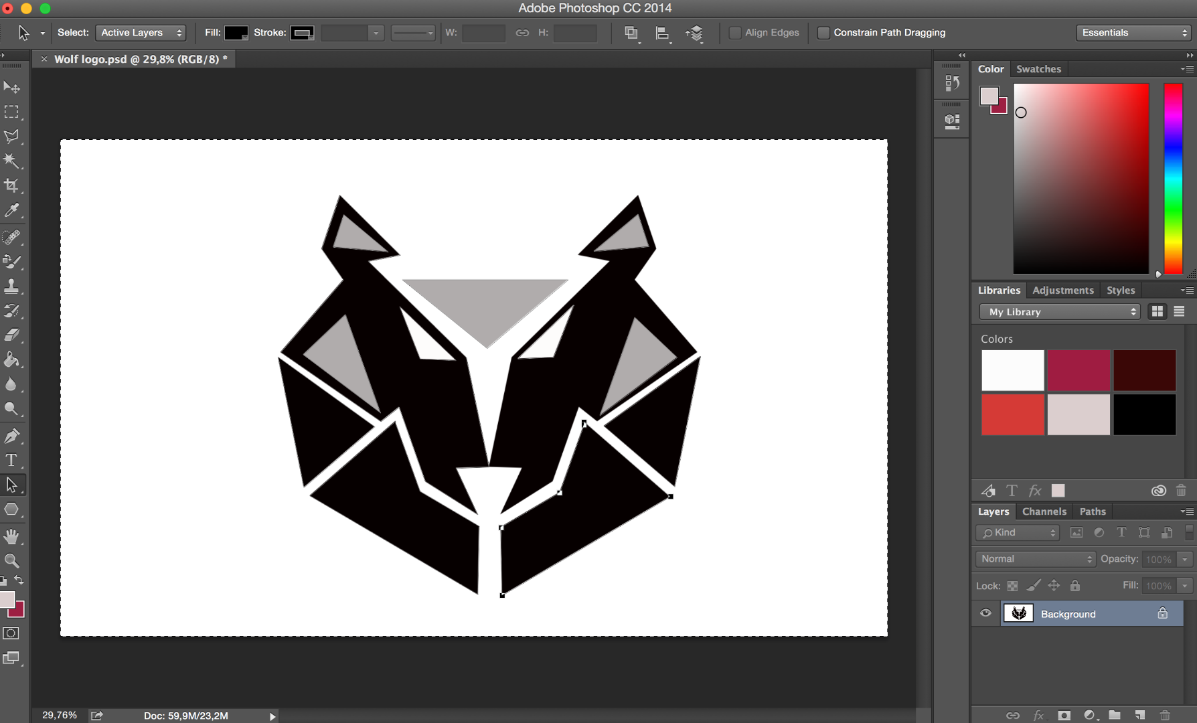This screenshot has width=1197, height=723.
Task: Select the Clone Stamp tool
Action: [11, 286]
